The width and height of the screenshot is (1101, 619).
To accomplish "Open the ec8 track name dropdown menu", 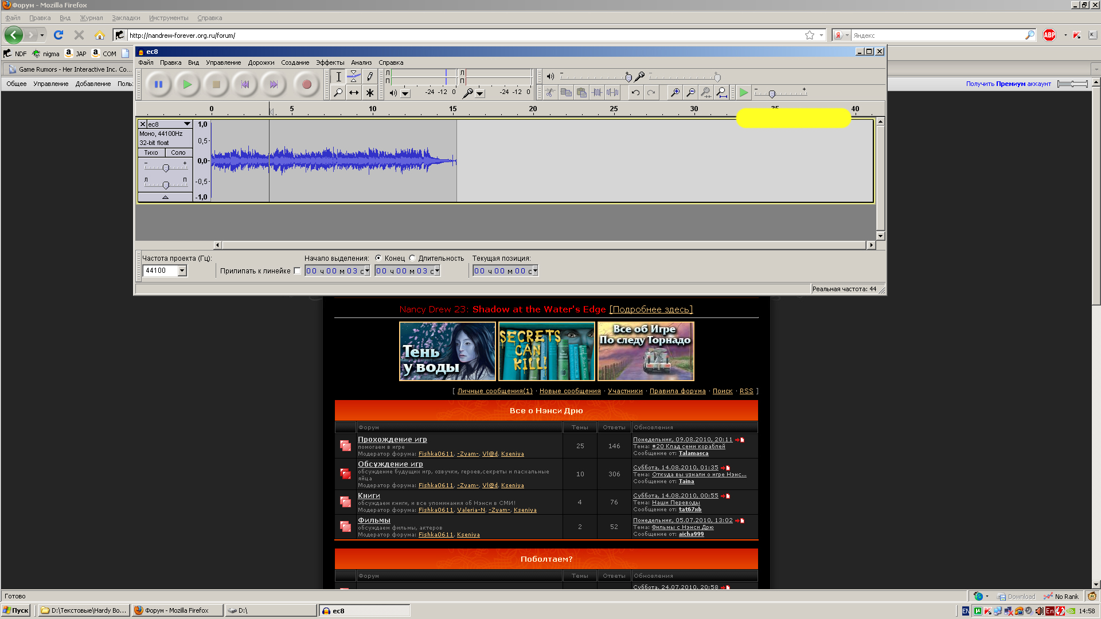I will [187, 124].
